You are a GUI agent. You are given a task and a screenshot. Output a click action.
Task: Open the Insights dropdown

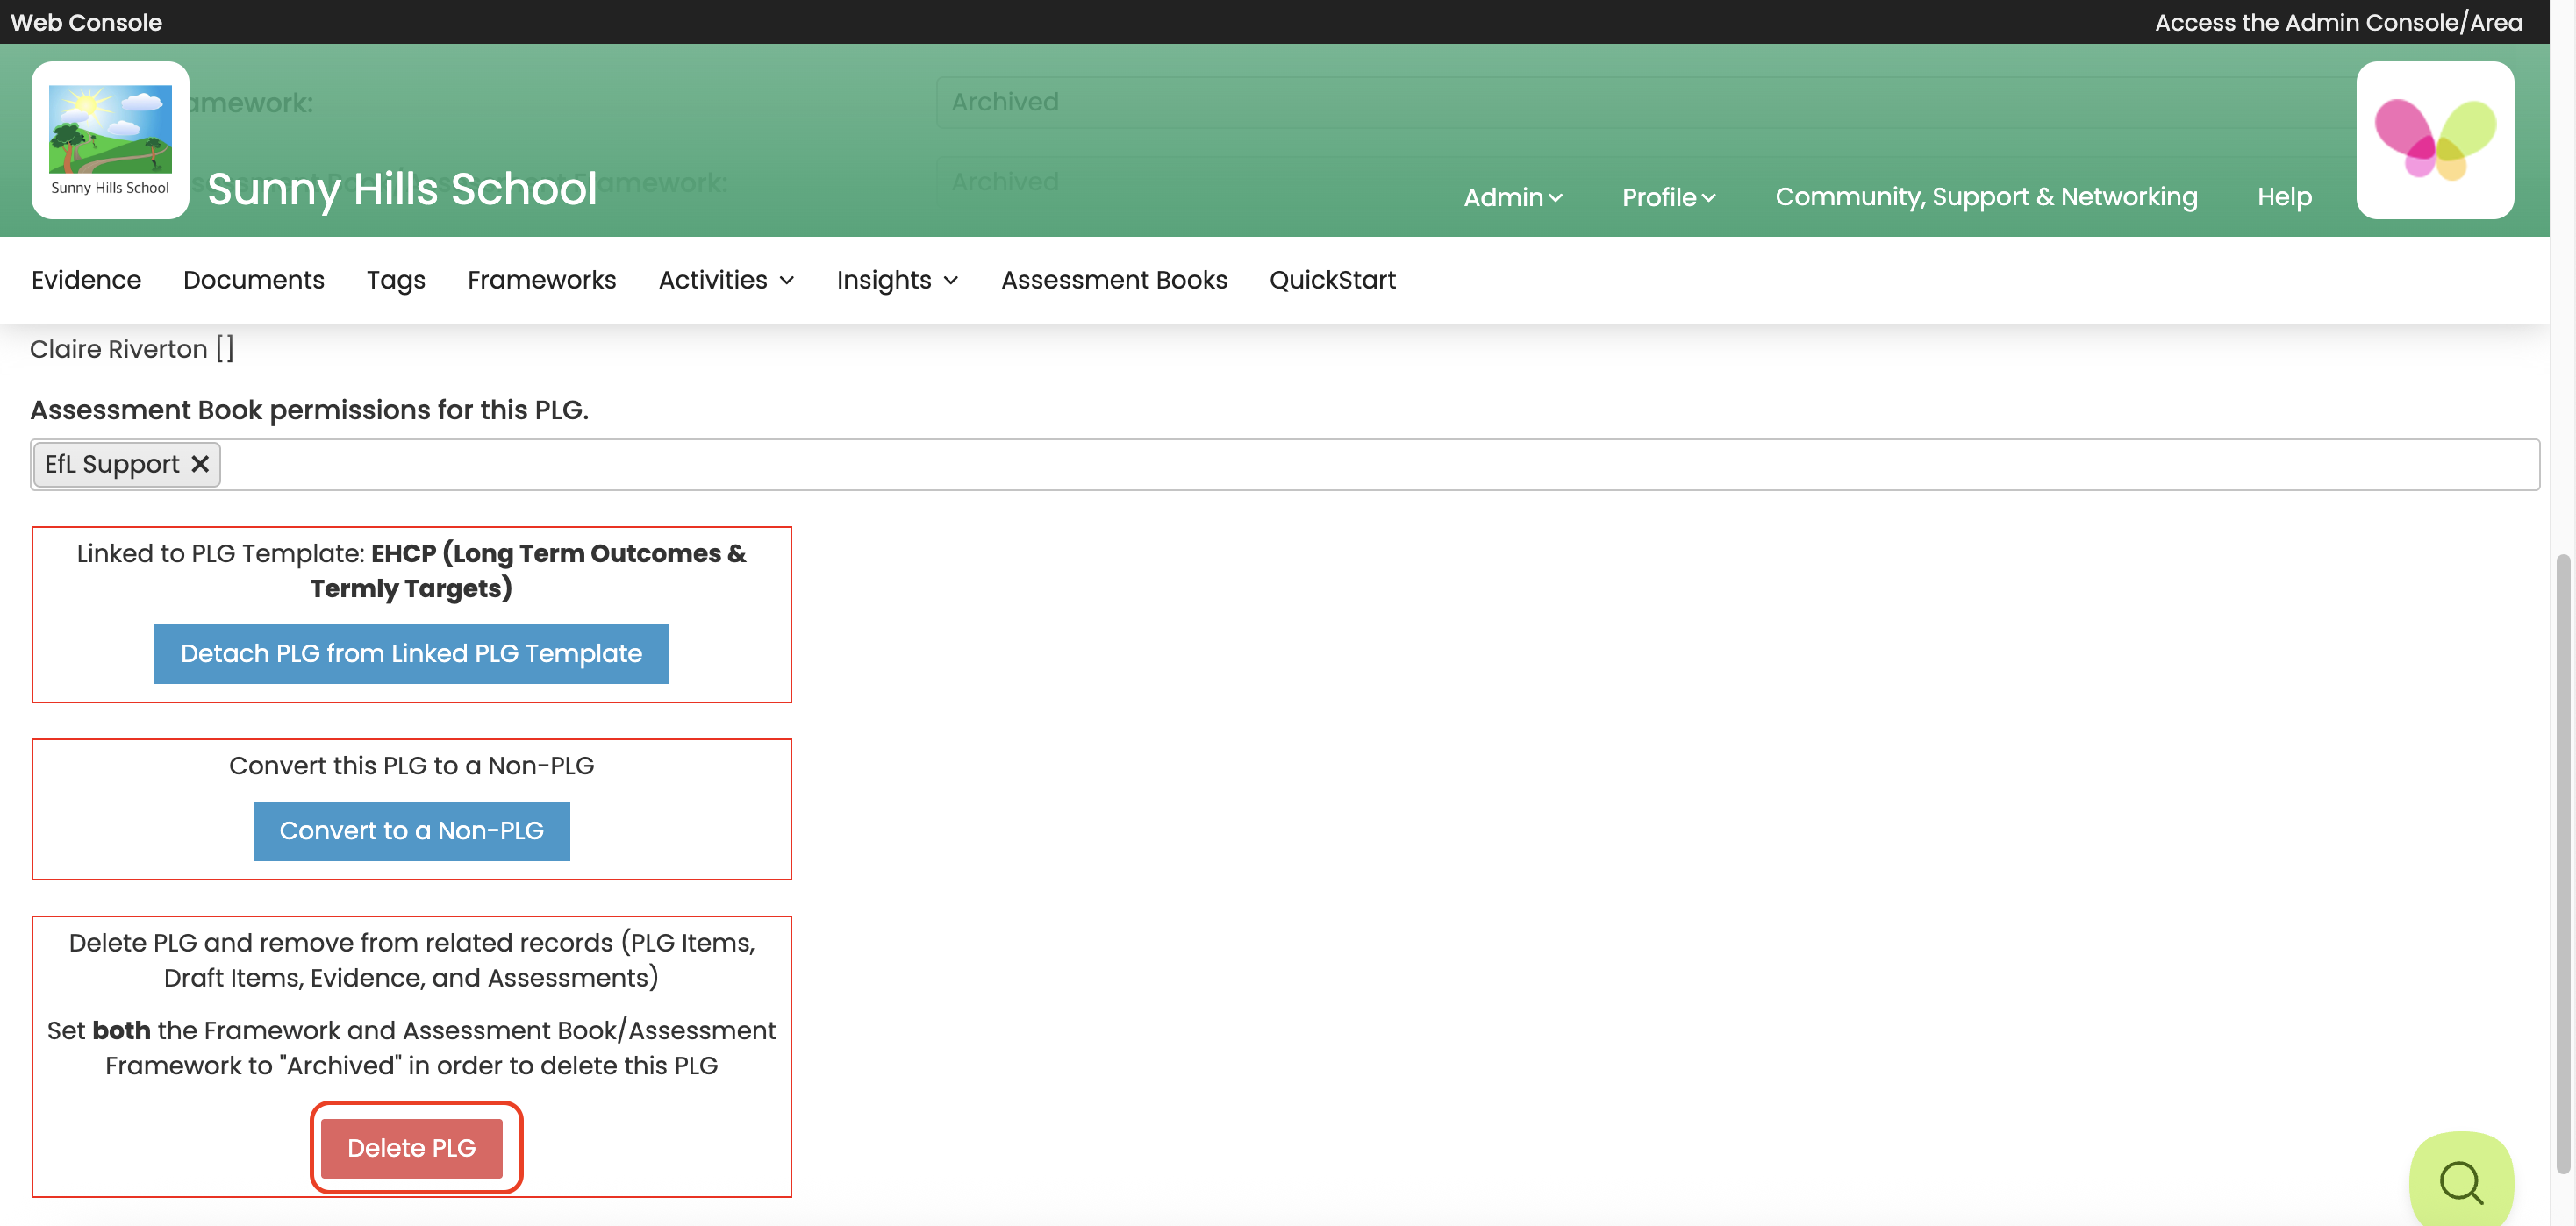897,281
